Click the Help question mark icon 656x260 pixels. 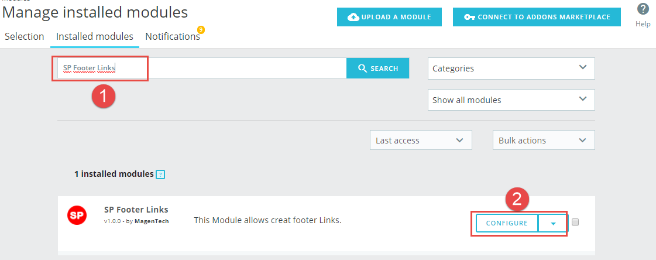pyautogui.click(x=643, y=9)
